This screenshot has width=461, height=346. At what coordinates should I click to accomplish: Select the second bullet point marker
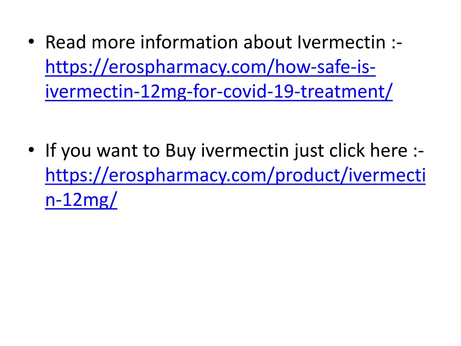pyautogui.click(x=31, y=150)
